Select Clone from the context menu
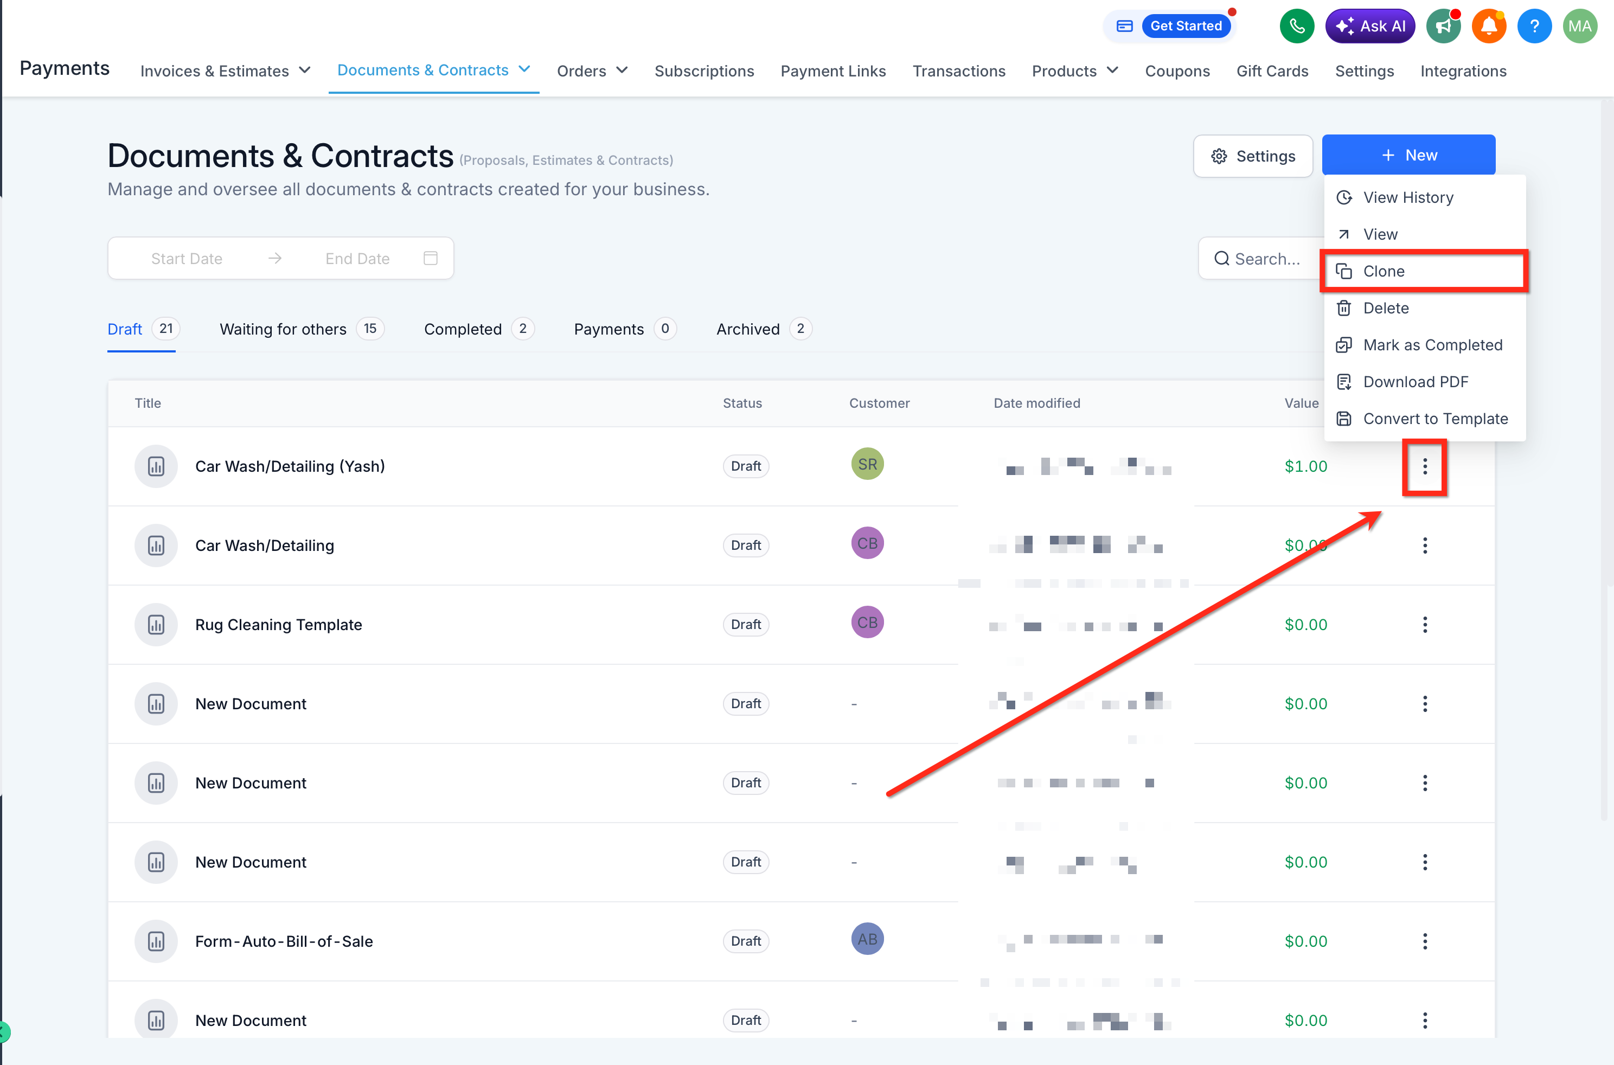The image size is (1614, 1065). click(1424, 271)
